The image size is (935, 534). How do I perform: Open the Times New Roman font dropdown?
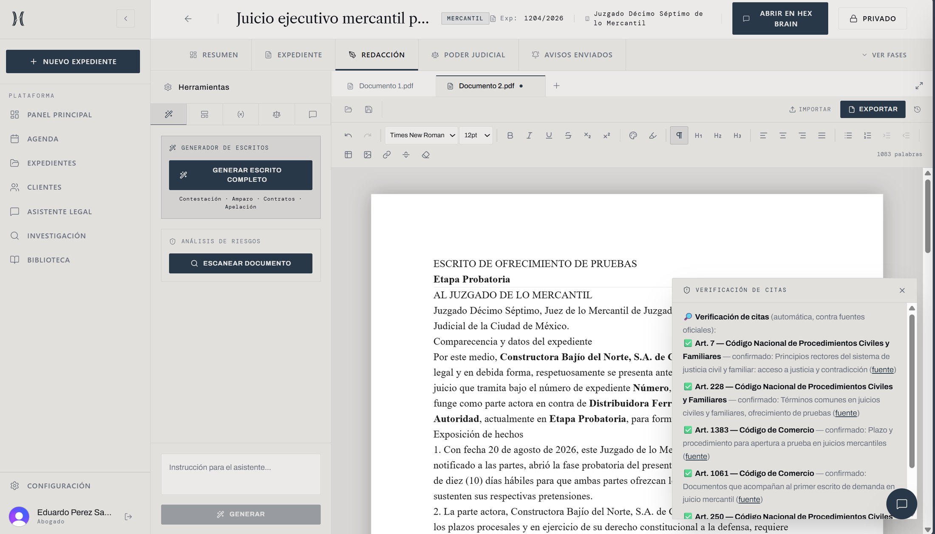click(422, 135)
